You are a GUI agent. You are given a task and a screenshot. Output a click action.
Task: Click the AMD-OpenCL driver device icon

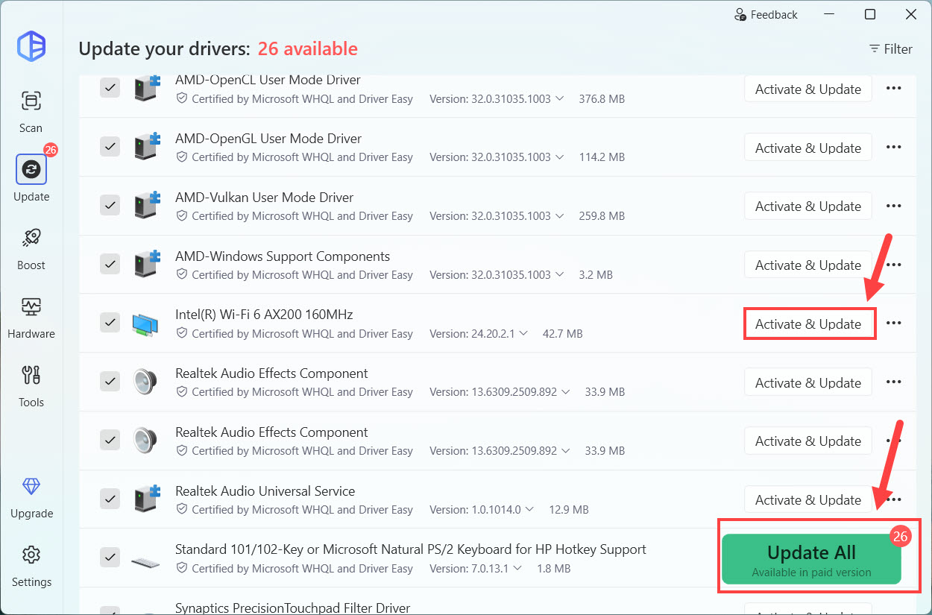pyautogui.click(x=147, y=87)
